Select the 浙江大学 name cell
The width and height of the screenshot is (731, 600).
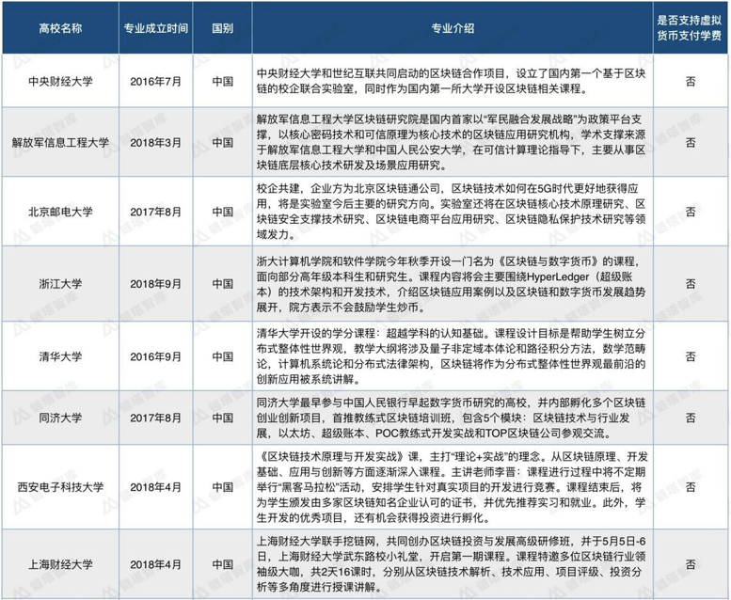tap(60, 283)
